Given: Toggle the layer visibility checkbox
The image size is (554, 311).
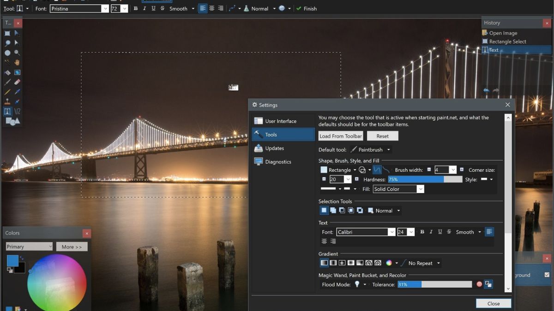Looking at the screenshot, I should pyautogui.click(x=547, y=275).
